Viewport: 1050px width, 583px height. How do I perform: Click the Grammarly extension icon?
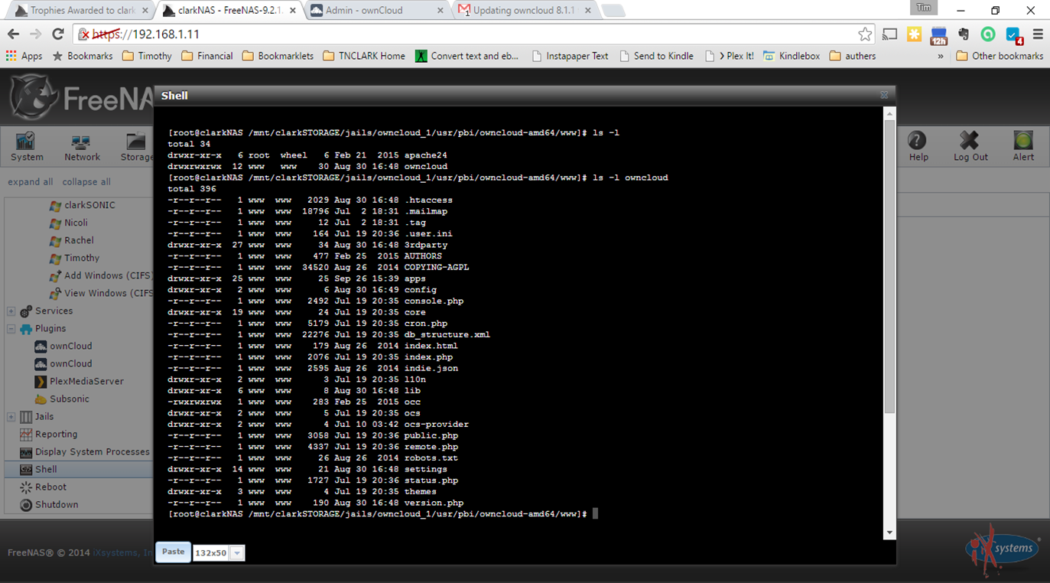pos(988,34)
